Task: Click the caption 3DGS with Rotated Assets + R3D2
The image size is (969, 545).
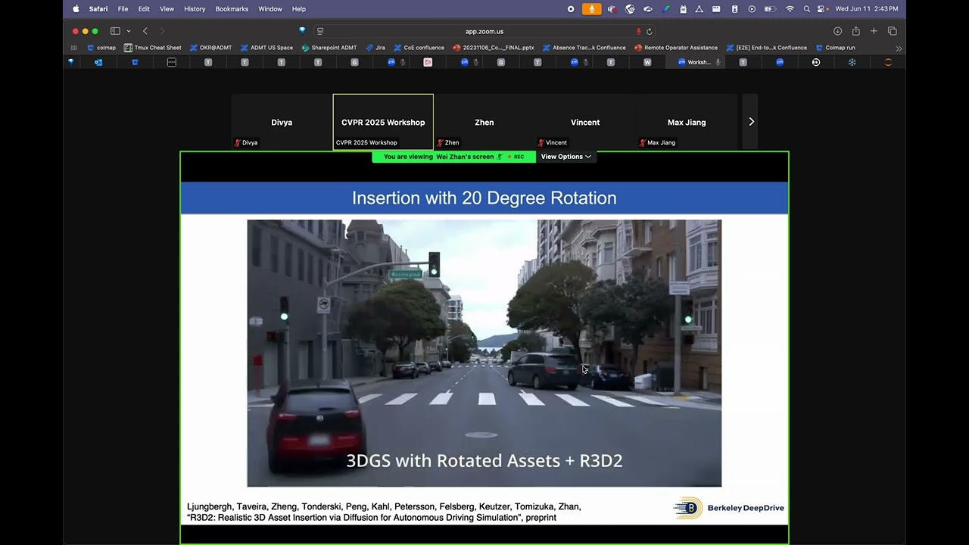Action: coord(484,460)
